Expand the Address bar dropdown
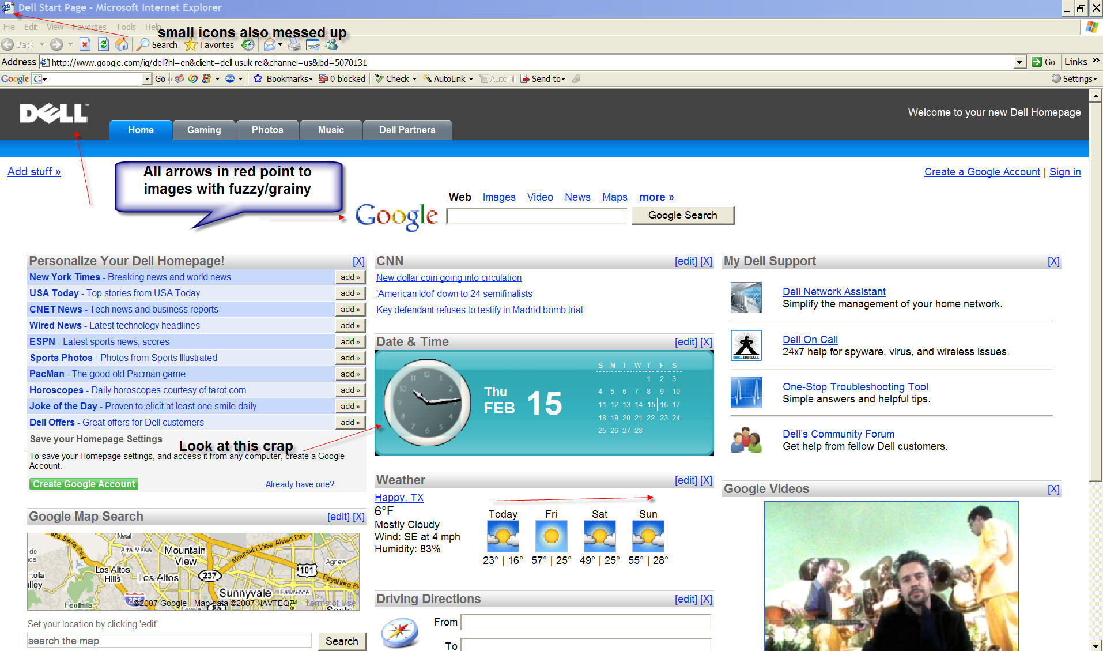Screen dimensions: 1103x651 click(1020, 62)
